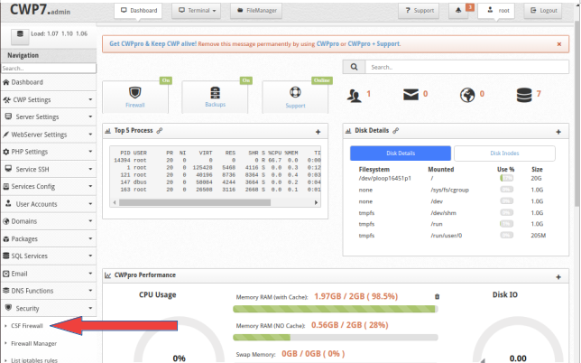Expand Server Settings menu

pos(49,116)
